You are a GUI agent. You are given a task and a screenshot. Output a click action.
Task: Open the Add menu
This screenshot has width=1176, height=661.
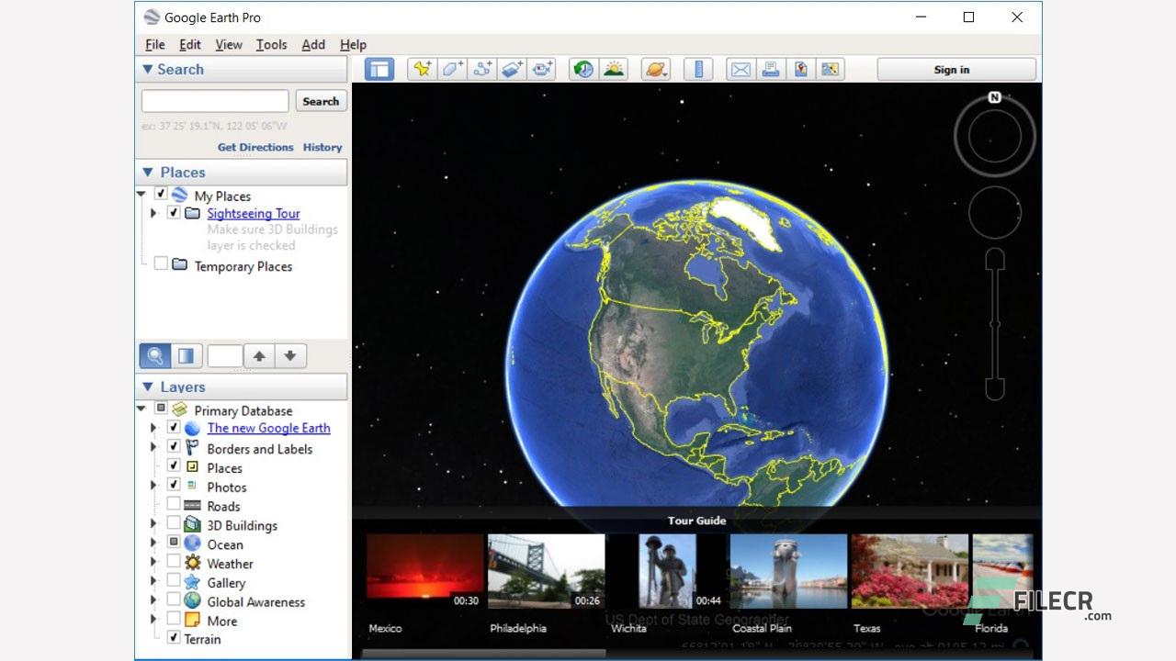click(313, 44)
